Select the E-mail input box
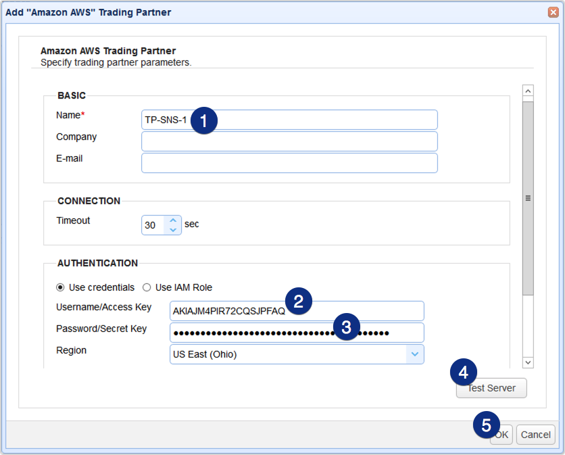Screen dimensions: 565x455 click(x=289, y=162)
